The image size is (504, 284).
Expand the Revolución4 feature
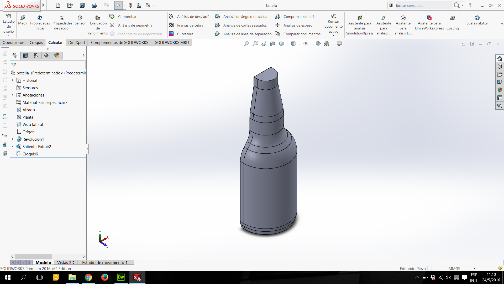coord(12,139)
